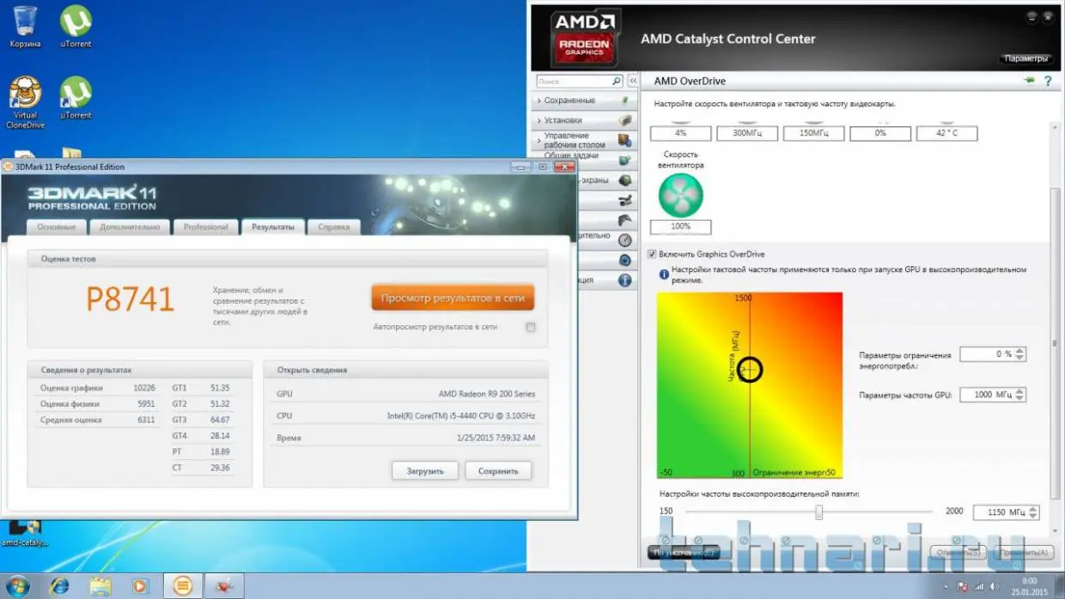Click the AMD Radeon R9 200 Series text
The width and height of the screenshot is (1065, 599).
(487, 394)
